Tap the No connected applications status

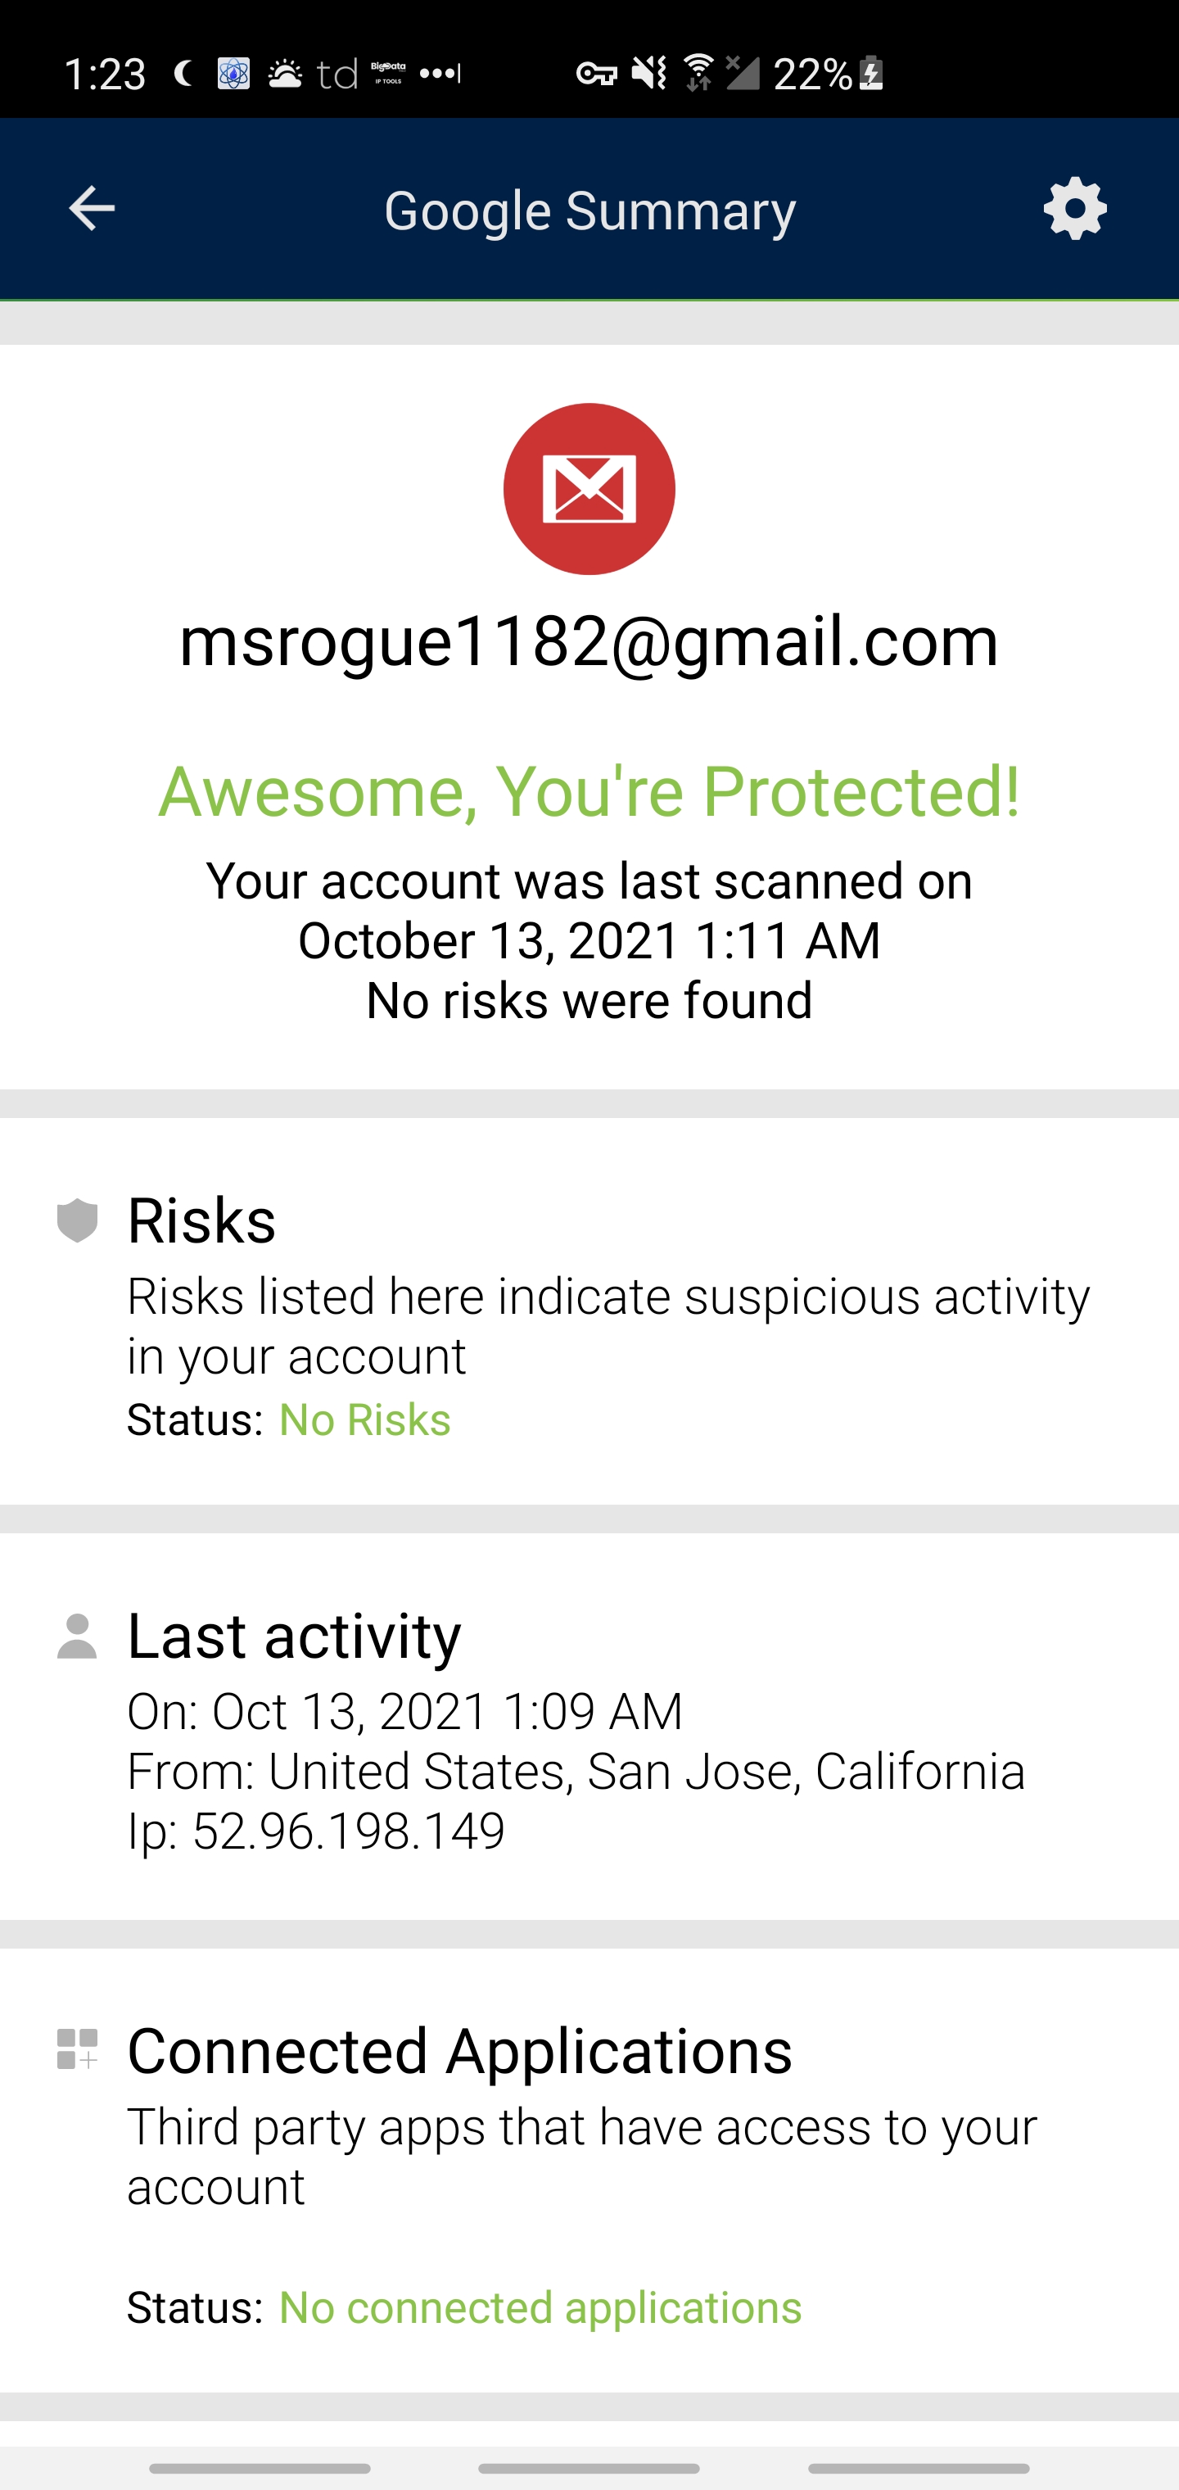tap(540, 2307)
